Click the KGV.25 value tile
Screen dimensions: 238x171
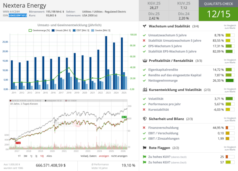154,6
